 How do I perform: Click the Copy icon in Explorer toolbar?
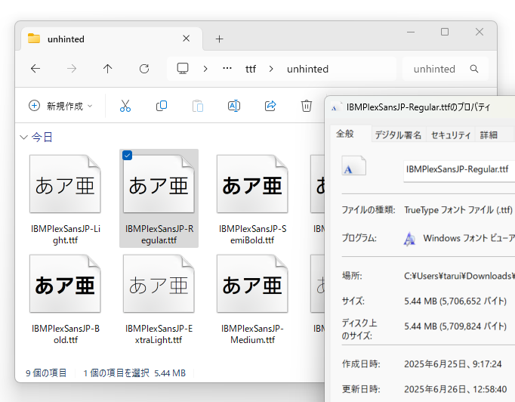(162, 106)
